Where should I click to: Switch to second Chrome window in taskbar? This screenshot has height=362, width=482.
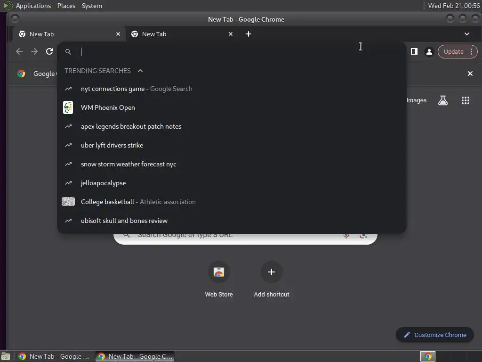tap(135, 356)
